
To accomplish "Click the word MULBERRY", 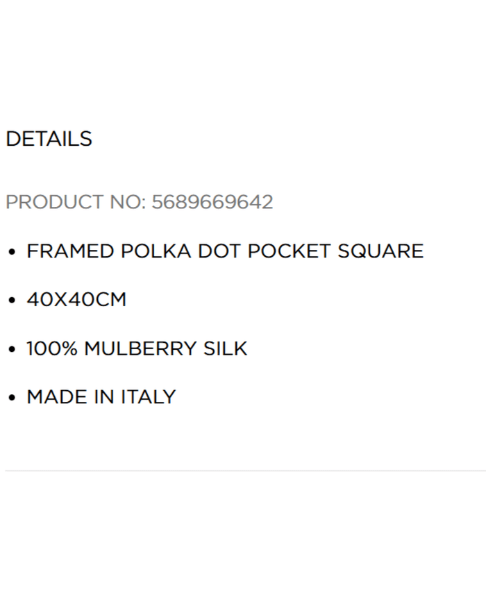I will pyautogui.click(x=140, y=348).
